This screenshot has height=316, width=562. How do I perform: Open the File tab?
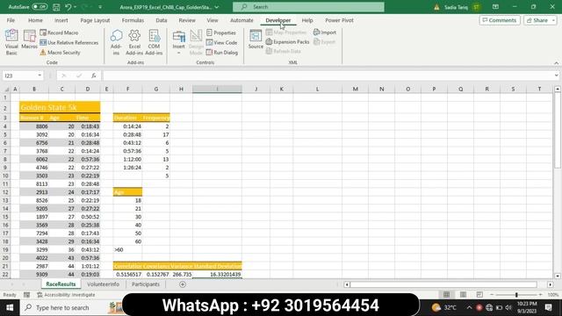pyautogui.click(x=11, y=20)
